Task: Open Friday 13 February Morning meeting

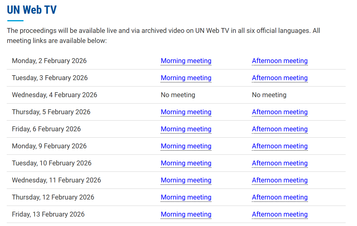Action: coord(186,214)
